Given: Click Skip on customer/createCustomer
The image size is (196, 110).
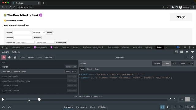Looking at the screenshot, I should [x=74, y=71].
